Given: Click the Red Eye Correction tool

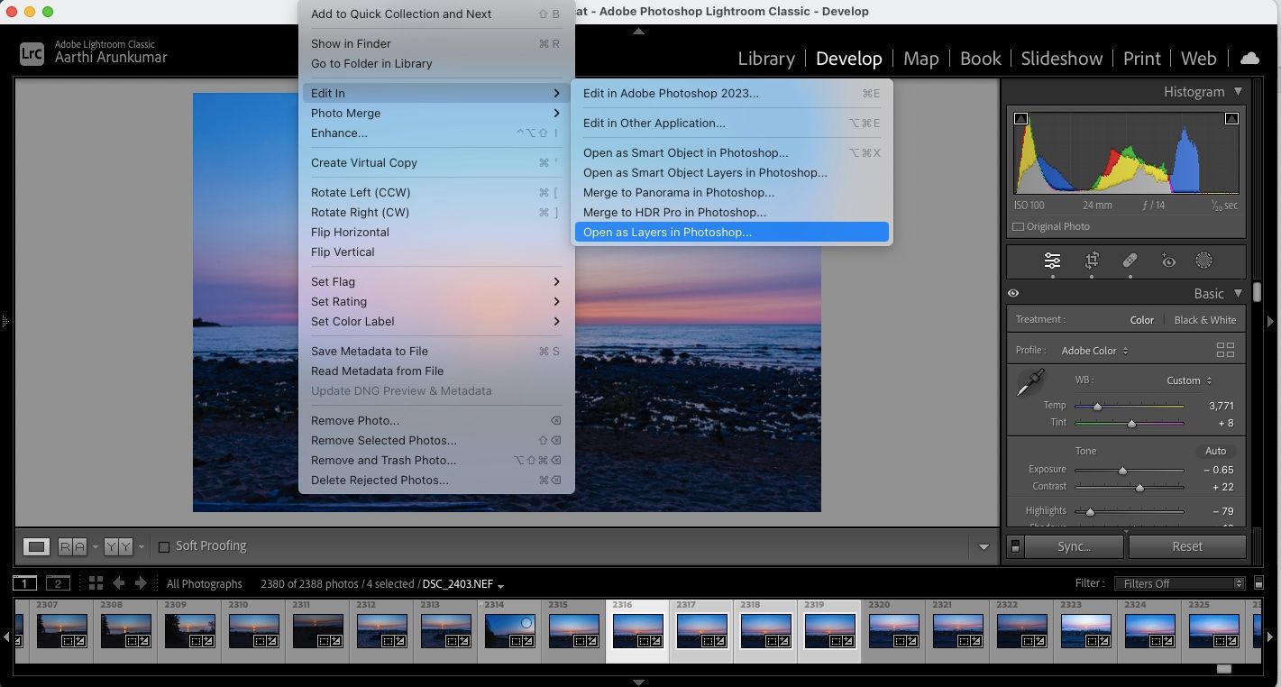Looking at the screenshot, I should coord(1168,261).
